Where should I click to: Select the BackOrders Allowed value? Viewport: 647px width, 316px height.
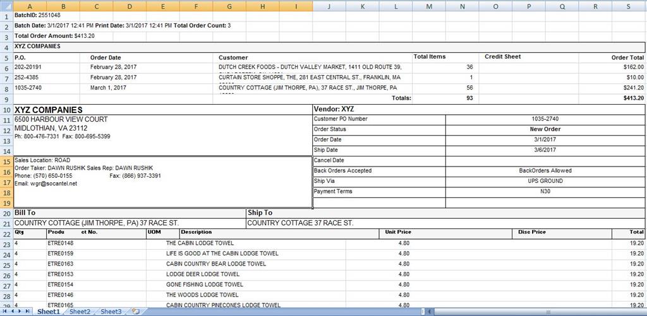pyautogui.click(x=545, y=170)
